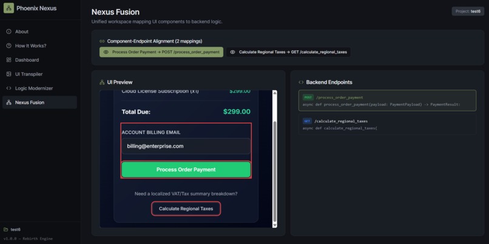489x244 pixels.
Task: Select the Process Order Payment → POST mapping chip
Action: pos(161,52)
